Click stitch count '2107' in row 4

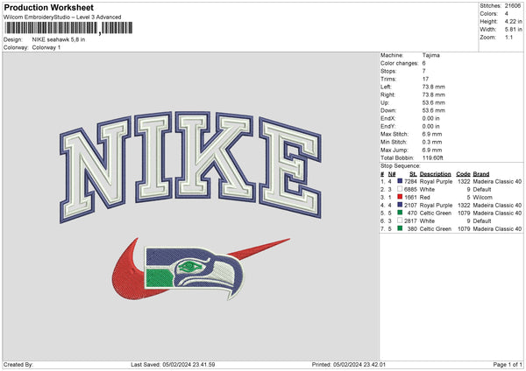point(410,206)
